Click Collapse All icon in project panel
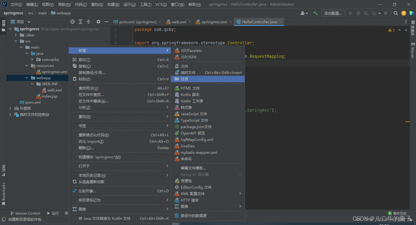 pyautogui.click(x=88, y=22)
